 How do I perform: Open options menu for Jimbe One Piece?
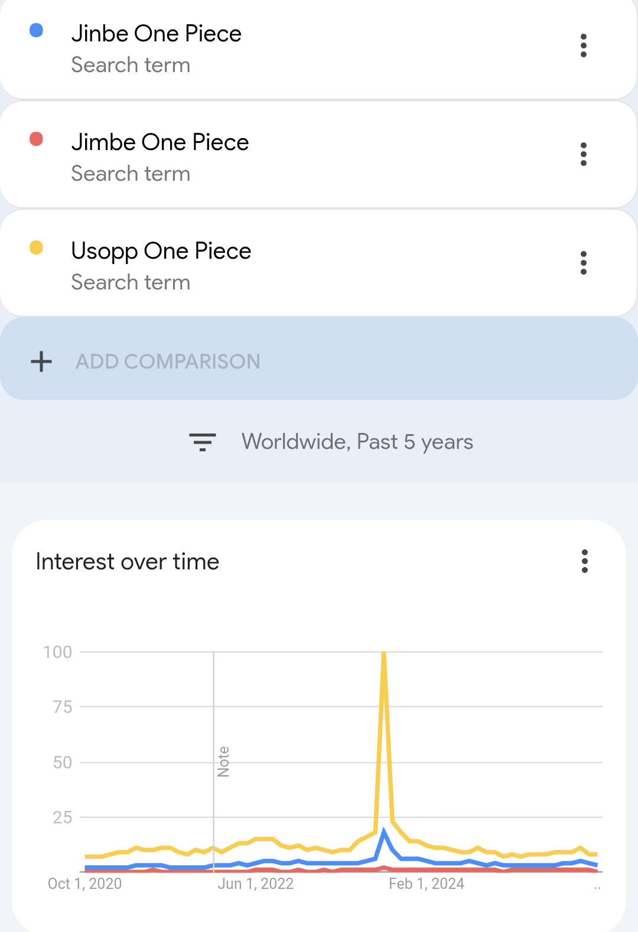584,154
